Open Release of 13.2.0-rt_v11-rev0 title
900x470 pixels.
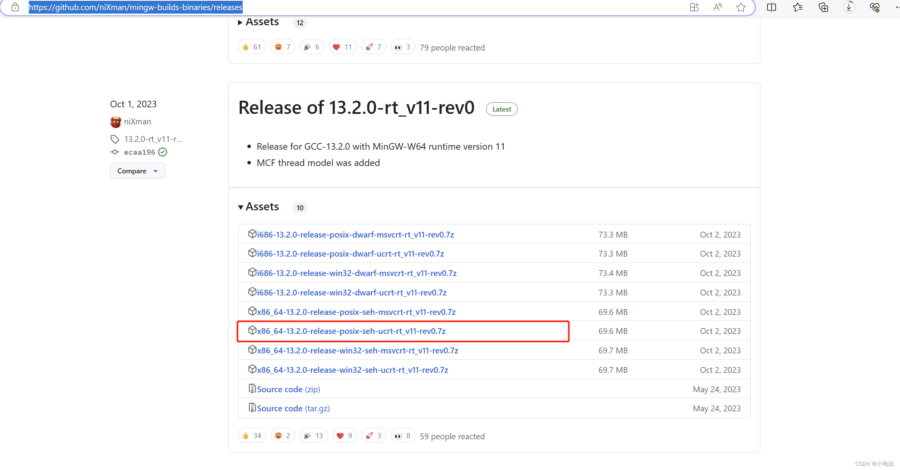[x=356, y=108]
